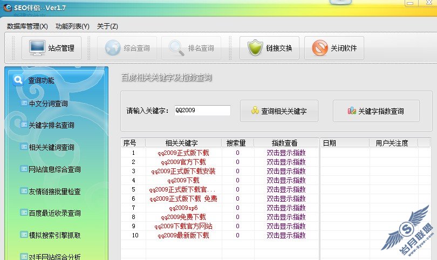Click the 关闭软件 red icon
This screenshot has height=260, width=437.
point(320,48)
